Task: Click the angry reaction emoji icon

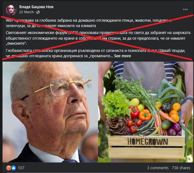Action: pyautogui.click(x=9, y=168)
